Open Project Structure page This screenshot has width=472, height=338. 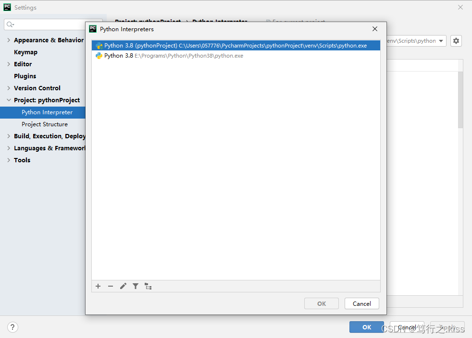pyautogui.click(x=45, y=124)
